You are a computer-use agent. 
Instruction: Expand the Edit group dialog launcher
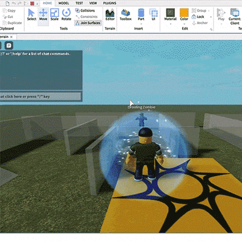(x=211, y=30)
